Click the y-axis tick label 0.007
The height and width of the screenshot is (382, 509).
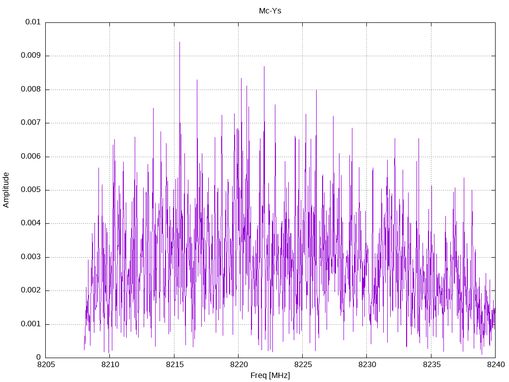[31, 122]
